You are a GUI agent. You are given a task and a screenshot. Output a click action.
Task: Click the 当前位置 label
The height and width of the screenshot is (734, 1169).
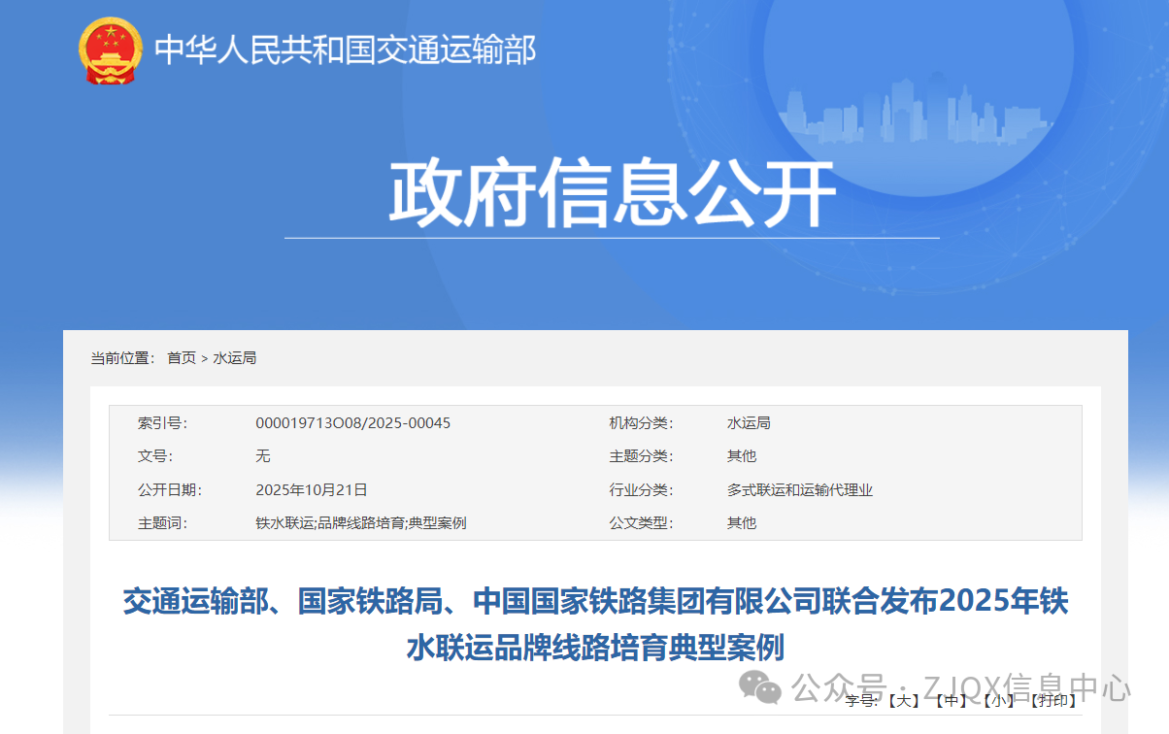122,358
